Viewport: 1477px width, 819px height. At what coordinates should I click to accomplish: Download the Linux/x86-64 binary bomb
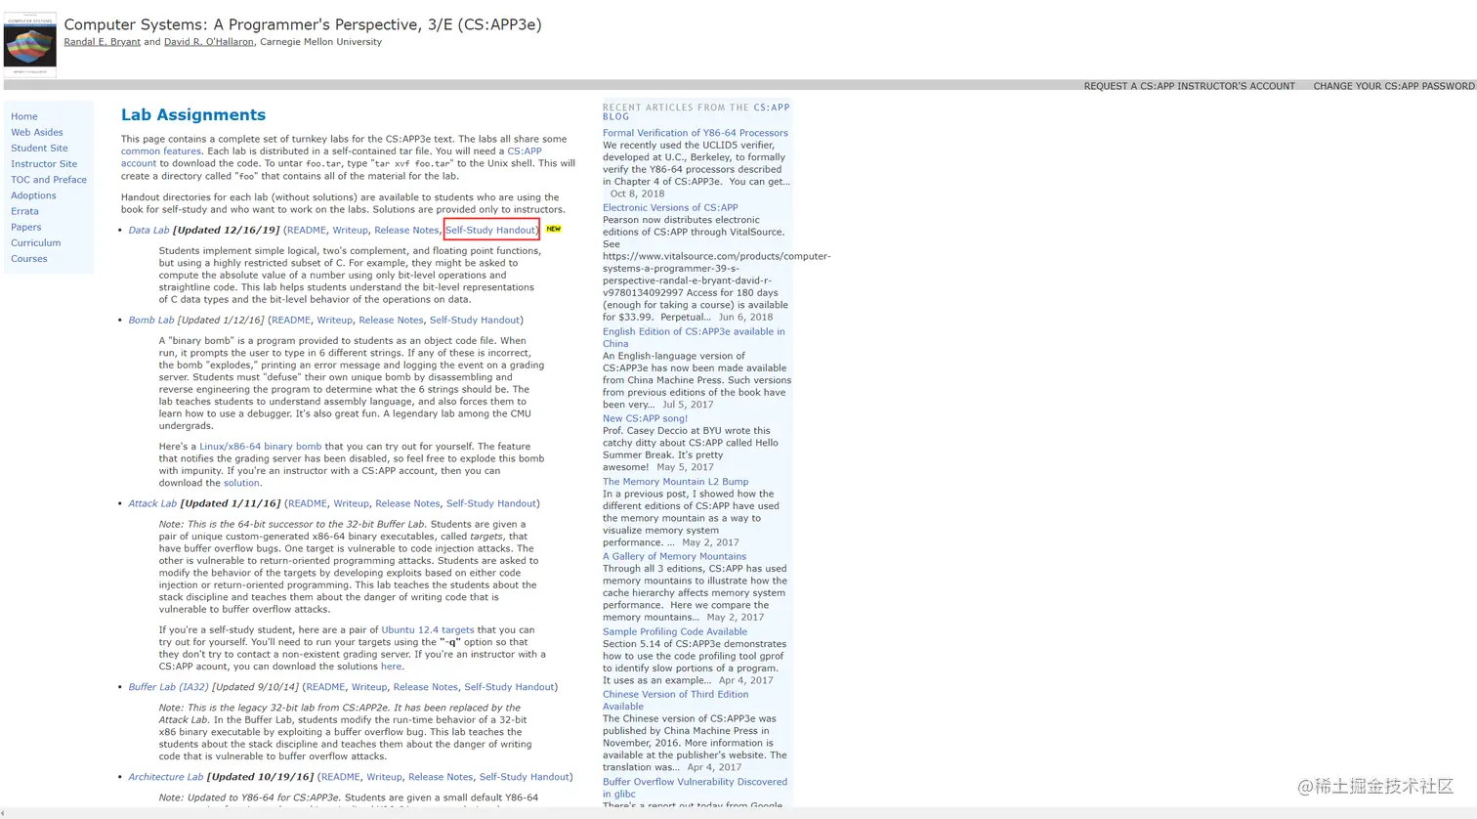(260, 447)
